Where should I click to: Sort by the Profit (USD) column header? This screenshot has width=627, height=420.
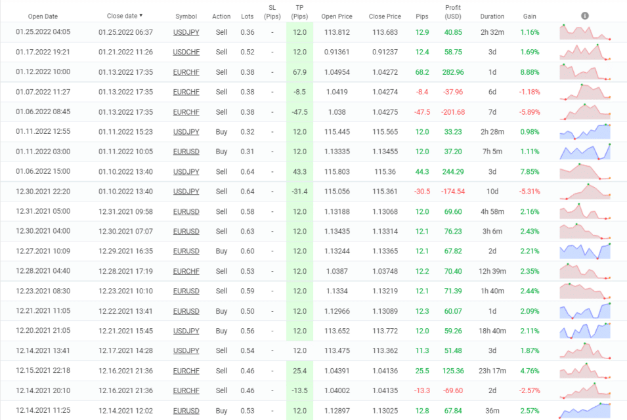tap(452, 12)
